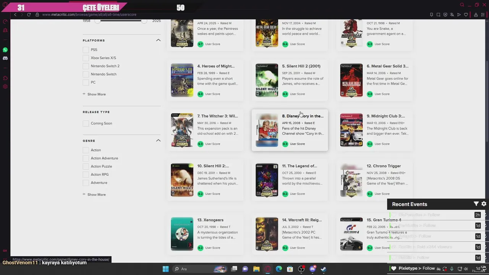Open Discord app from taskbar
This screenshot has height=275, width=489.
click(313, 269)
